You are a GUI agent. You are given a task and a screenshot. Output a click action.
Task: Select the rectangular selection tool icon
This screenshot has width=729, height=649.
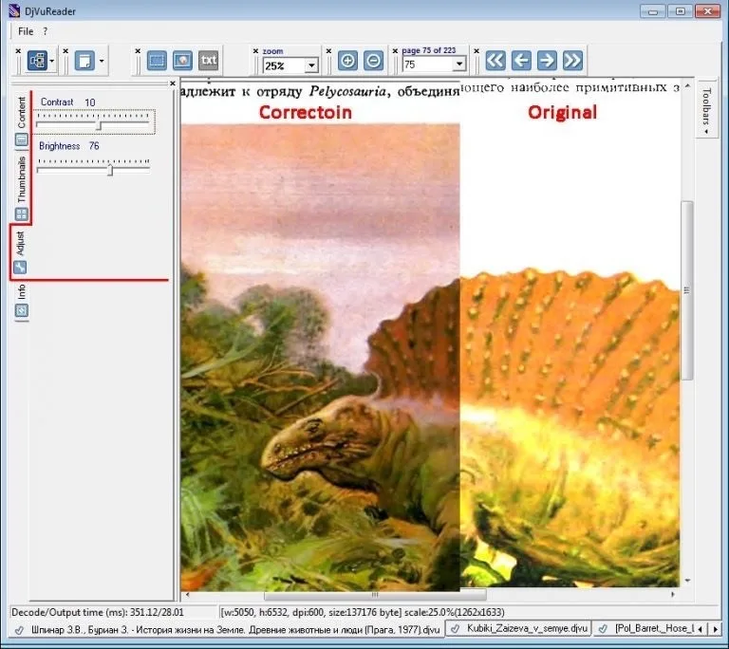coord(157,61)
